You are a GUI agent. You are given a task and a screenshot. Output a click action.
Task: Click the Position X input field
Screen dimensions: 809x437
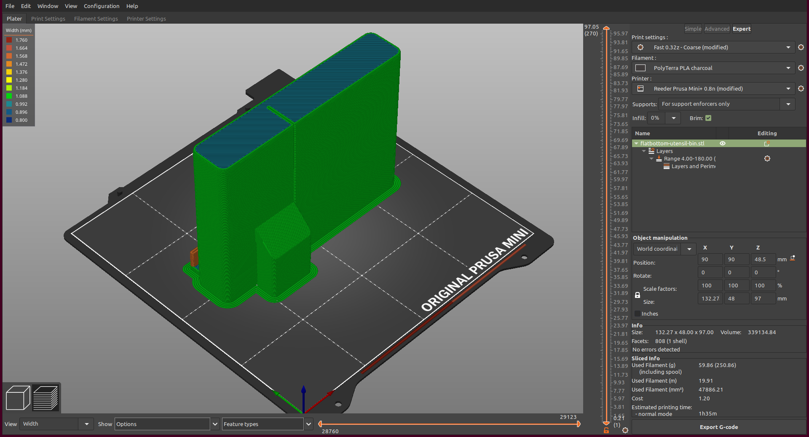tap(710, 259)
